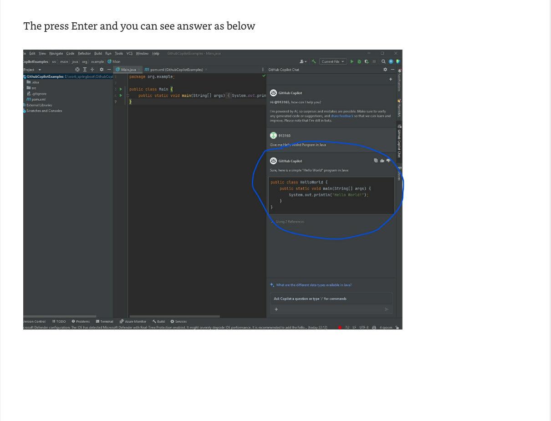Open Azure Monitor tool window
The height and width of the screenshot is (421, 551).
(133, 321)
